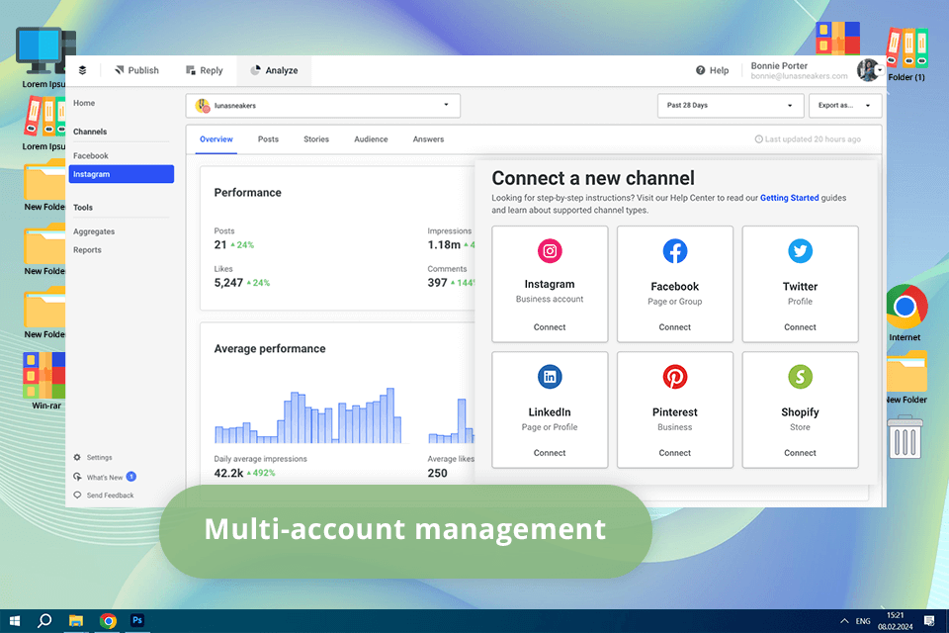The width and height of the screenshot is (949, 633).
Task: Open the Publish tab in top bar
Action: 136,70
